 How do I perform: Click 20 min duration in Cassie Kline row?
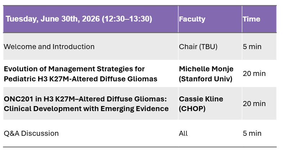pyautogui.click(x=254, y=104)
